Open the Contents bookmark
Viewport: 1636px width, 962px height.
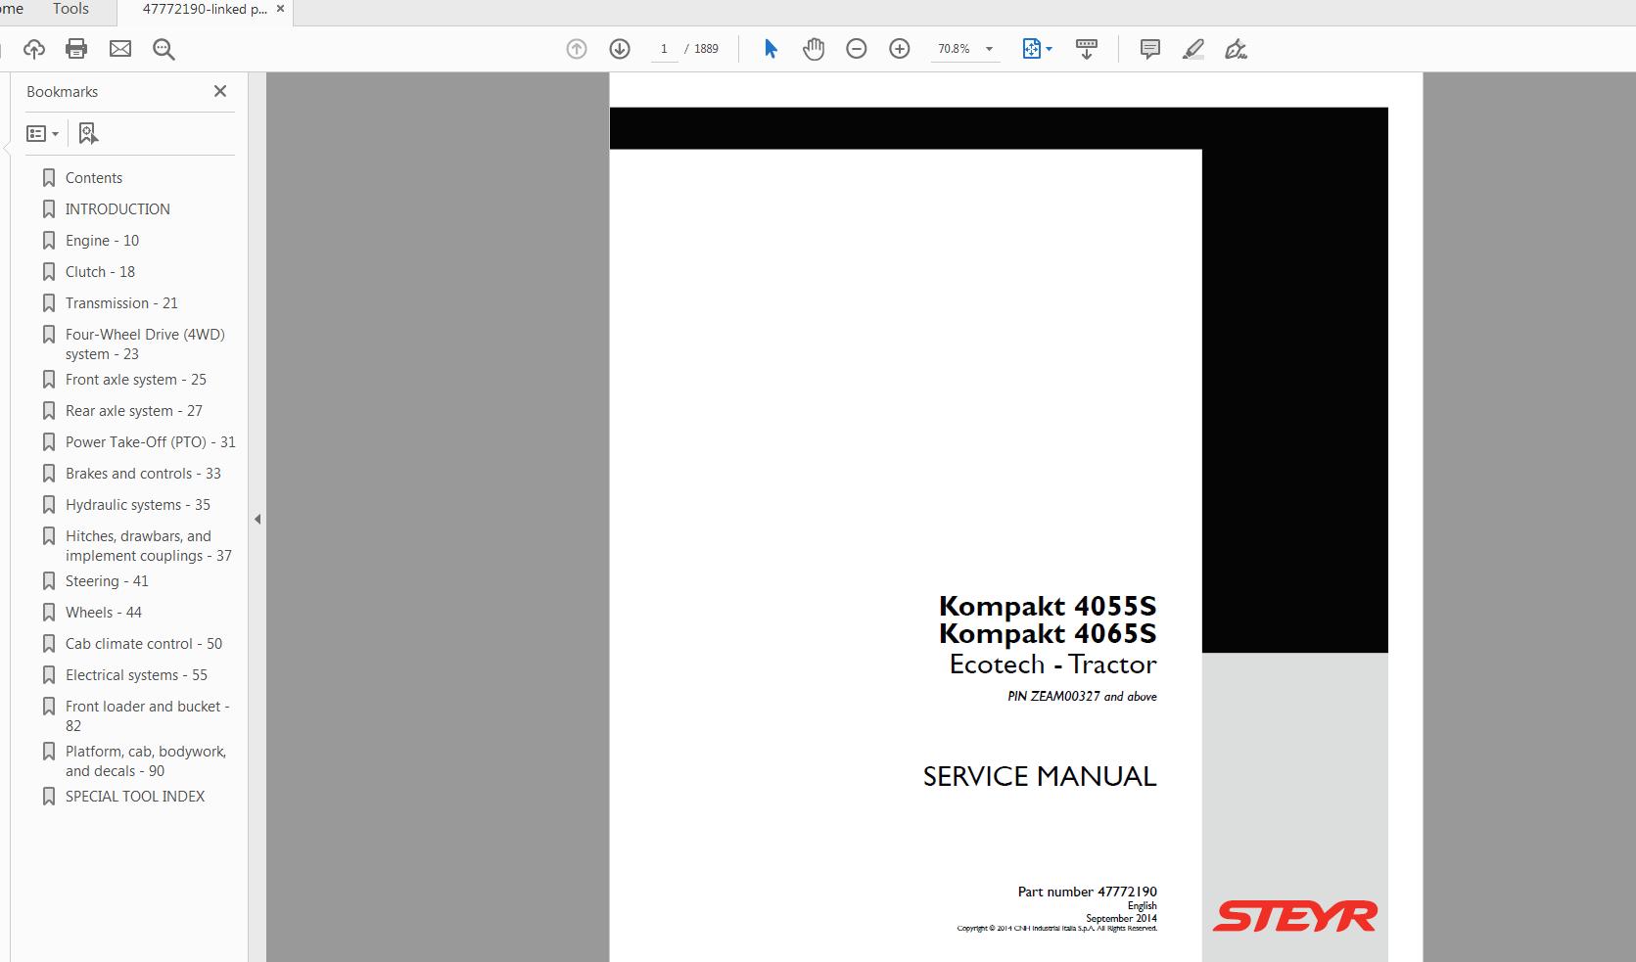pos(94,178)
